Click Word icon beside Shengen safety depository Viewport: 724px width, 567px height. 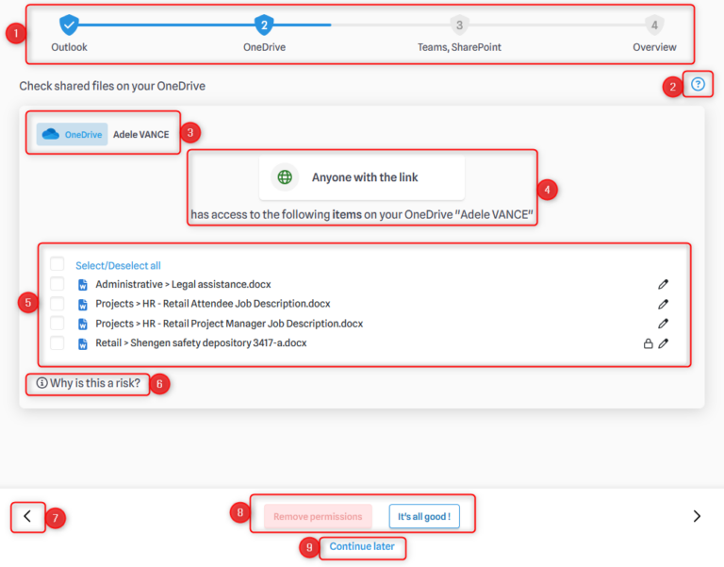pos(83,343)
